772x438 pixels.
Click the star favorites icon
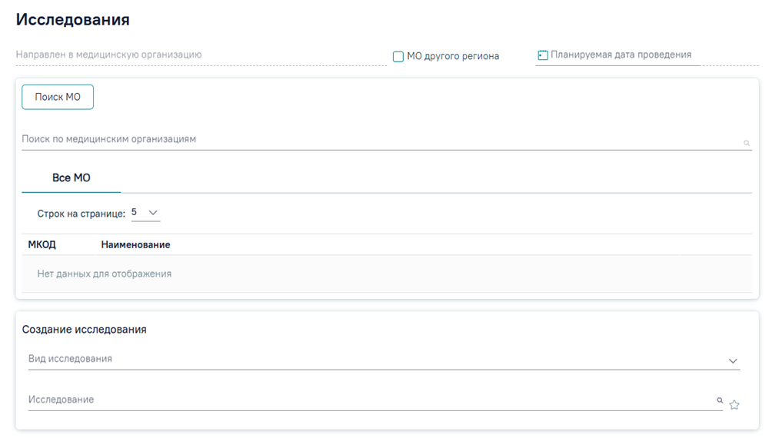(x=734, y=405)
